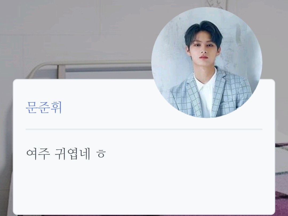Tap the syllable 문 of the name
Image resolution: width=288 pixels, height=216 pixels.
(x=31, y=107)
